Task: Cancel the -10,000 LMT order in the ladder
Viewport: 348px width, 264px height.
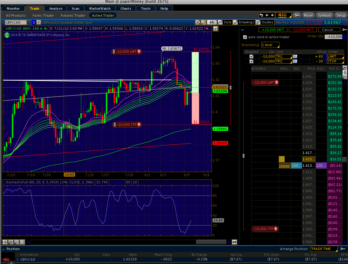Action: click(x=276, y=82)
